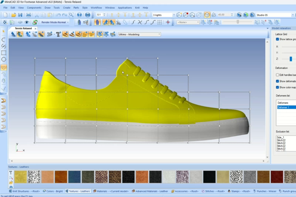Click the highlighted colored shoe icon in the view toolbar
This screenshot has height=197, width=296.
pyautogui.click(x=20, y=34)
